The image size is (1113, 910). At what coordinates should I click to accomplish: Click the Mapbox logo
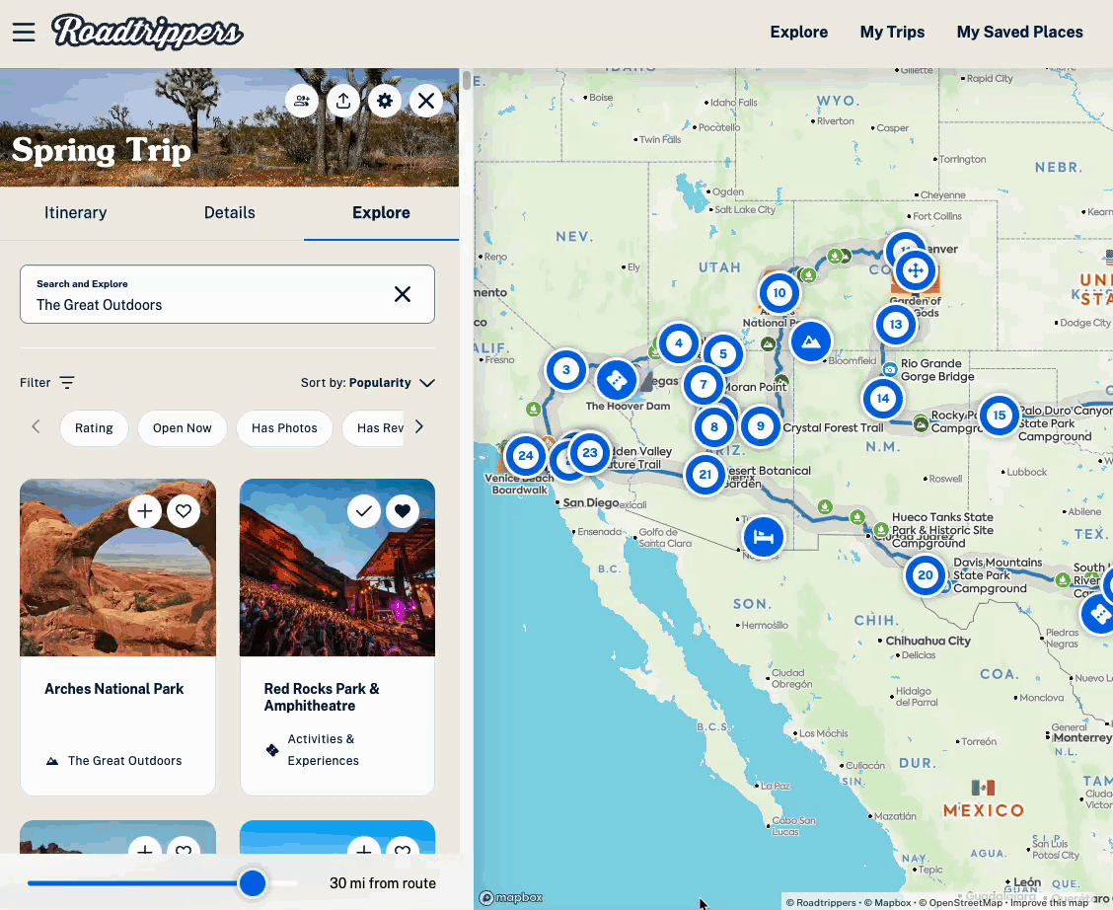pos(511,898)
